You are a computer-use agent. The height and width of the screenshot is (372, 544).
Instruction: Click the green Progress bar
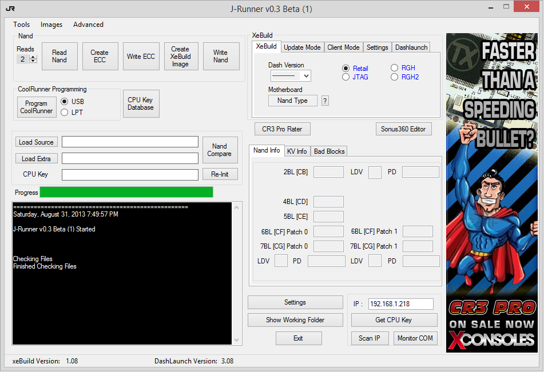126,192
